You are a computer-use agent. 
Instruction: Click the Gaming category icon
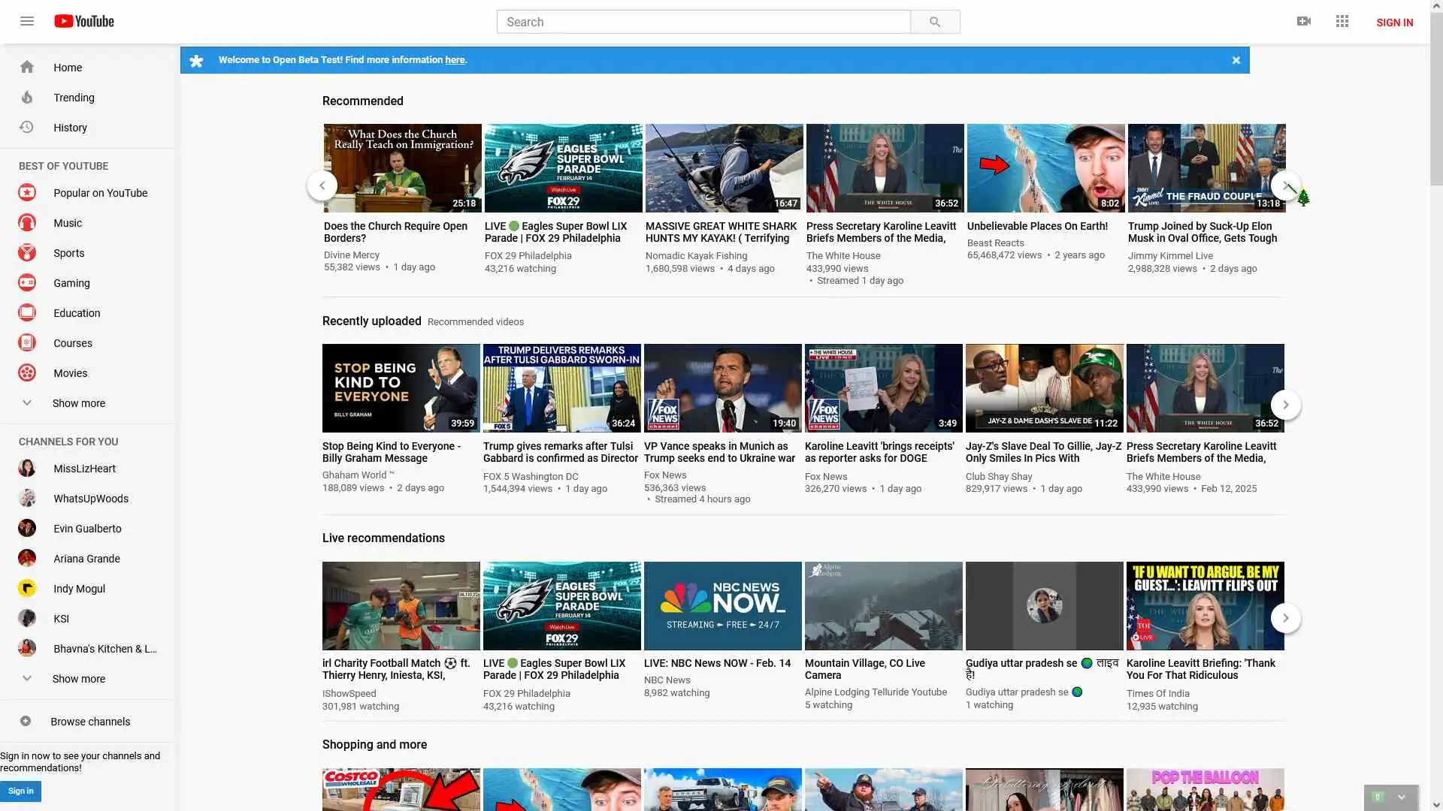point(27,283)
